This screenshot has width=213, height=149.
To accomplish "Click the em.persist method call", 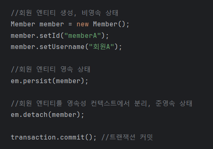I will (x=49, y=81).
